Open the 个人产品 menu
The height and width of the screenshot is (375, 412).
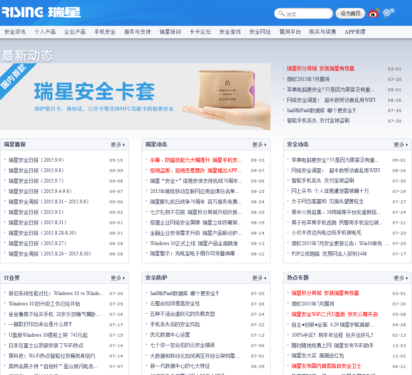[45, 32]
